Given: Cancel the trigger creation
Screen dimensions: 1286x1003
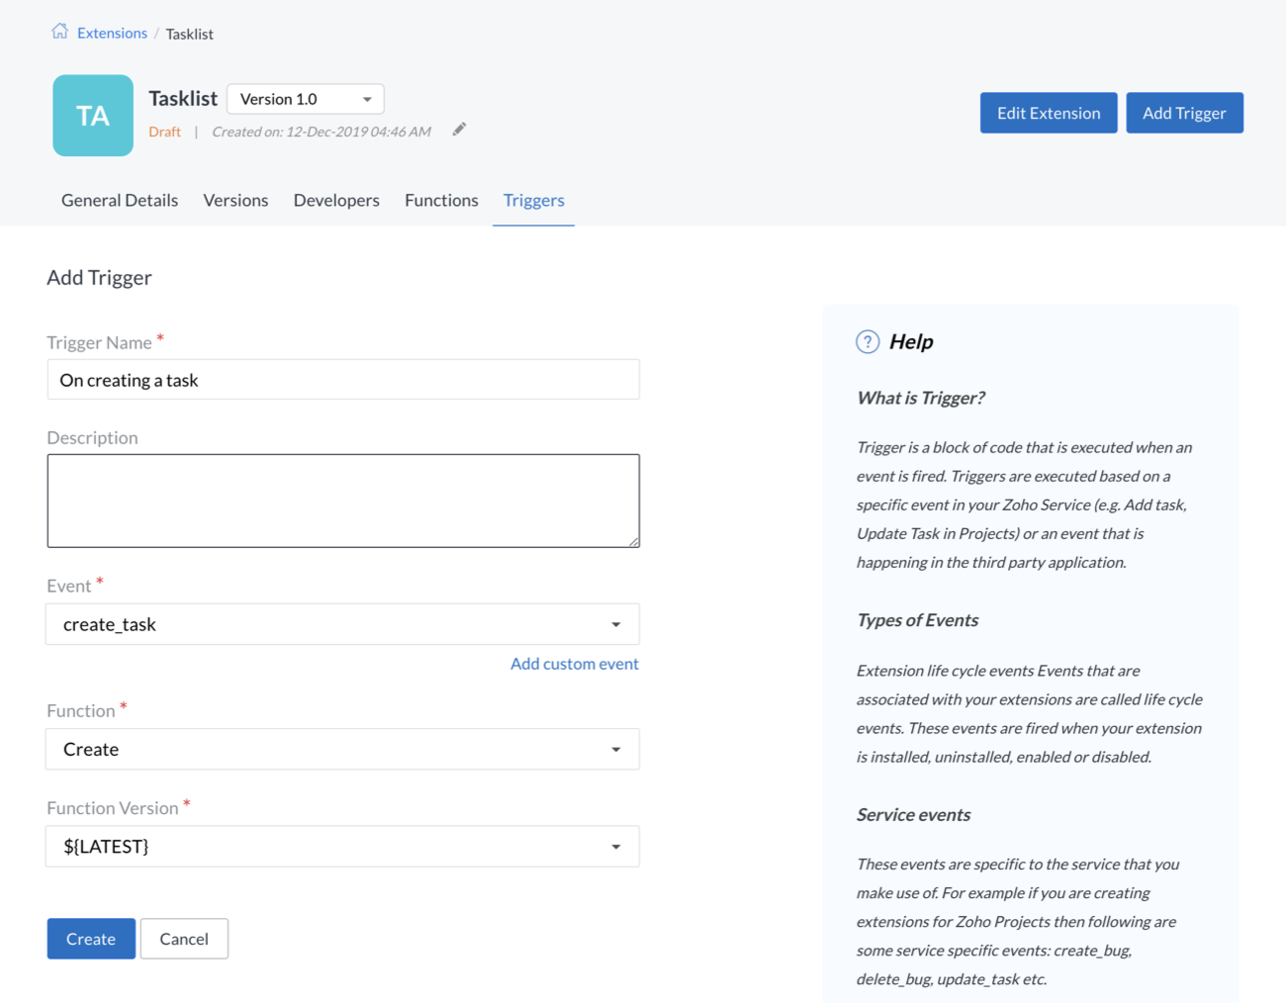Looking at the screenshot, I should (184, 939).
